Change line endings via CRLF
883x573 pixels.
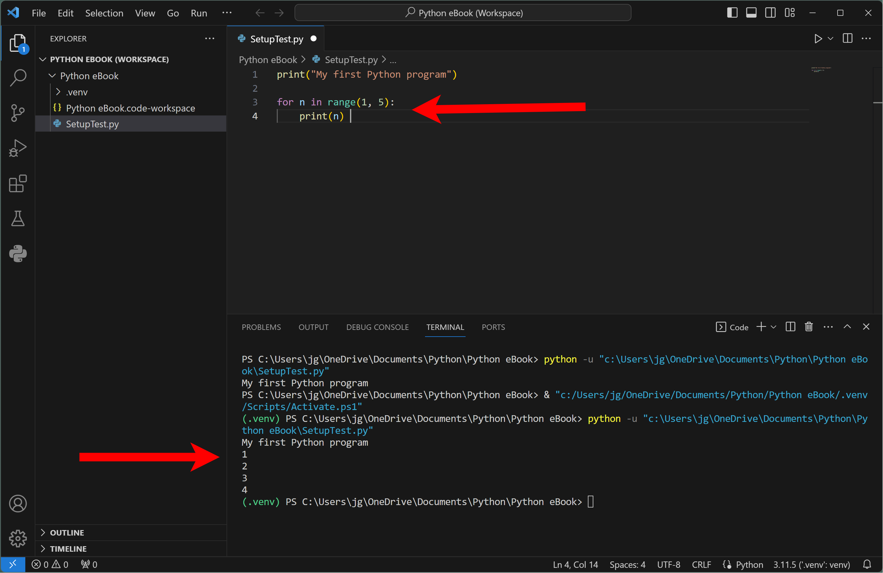tap(702, 565)
